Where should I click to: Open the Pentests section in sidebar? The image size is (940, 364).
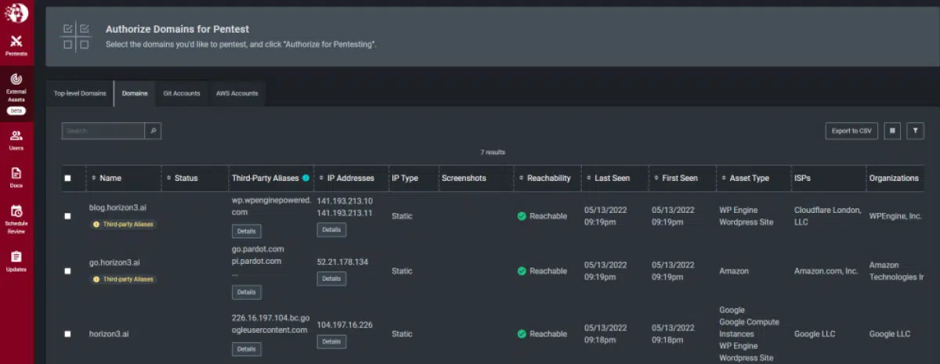[x=16, y=45]
